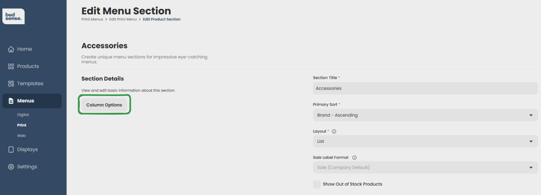This screenshot has height=195, width=541.
Task: Open the Primary Sort dropdown
Action: (425, 115)
